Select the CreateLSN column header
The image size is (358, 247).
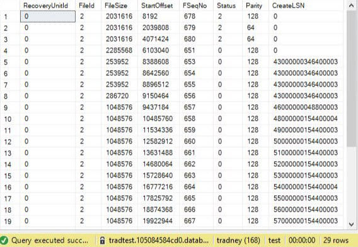click(288, 6)
